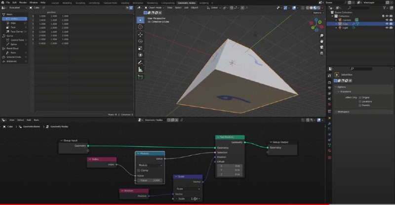Activate the Scale tool in viewport toolbar

[140, 48]
